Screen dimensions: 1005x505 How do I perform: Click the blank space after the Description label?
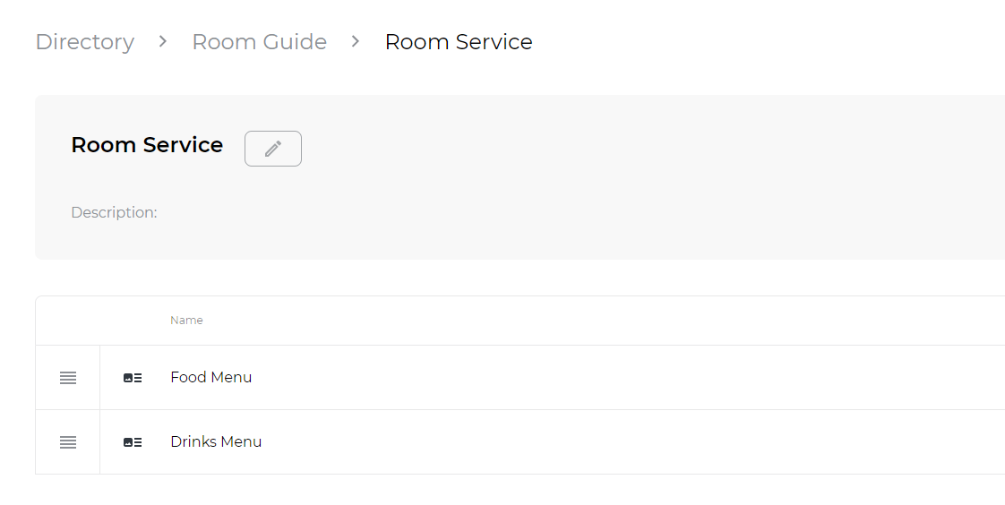pos(577,212)
